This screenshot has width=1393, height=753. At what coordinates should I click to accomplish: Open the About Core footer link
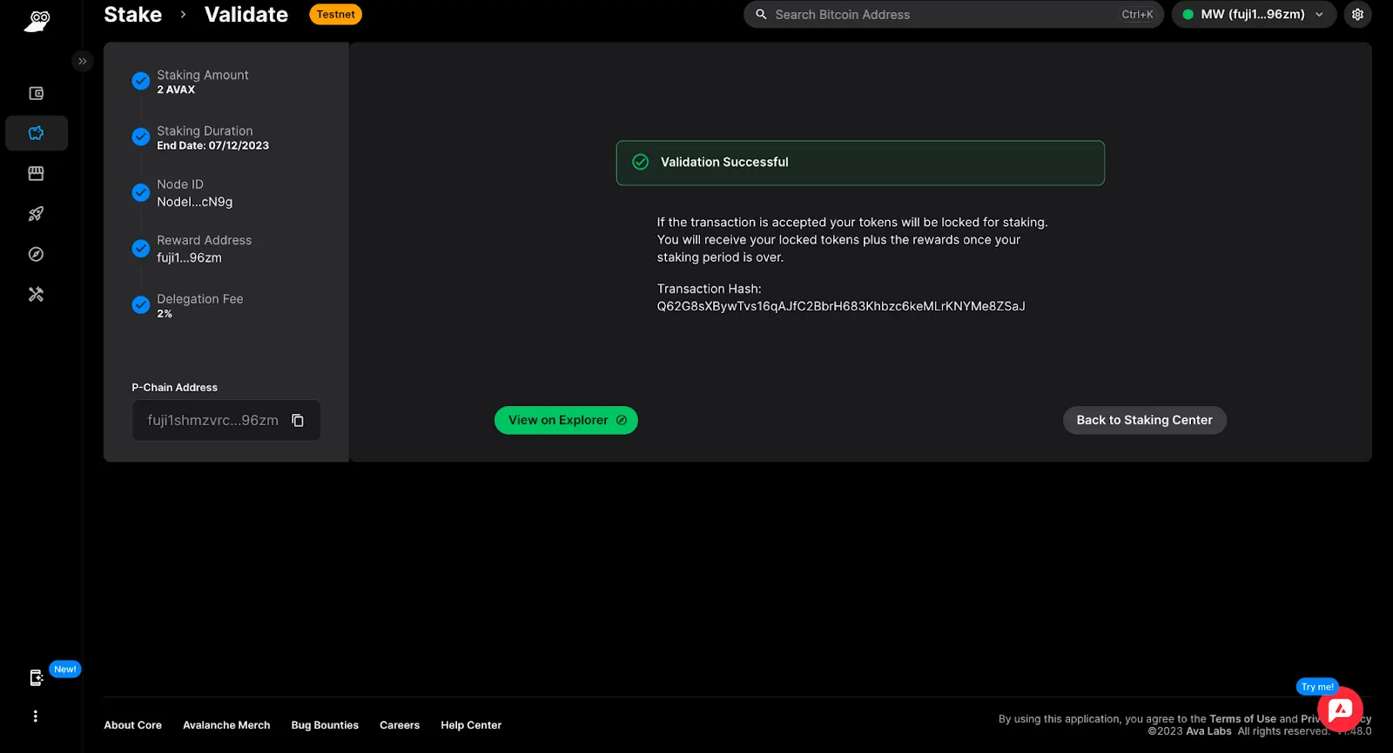point(132,725)
